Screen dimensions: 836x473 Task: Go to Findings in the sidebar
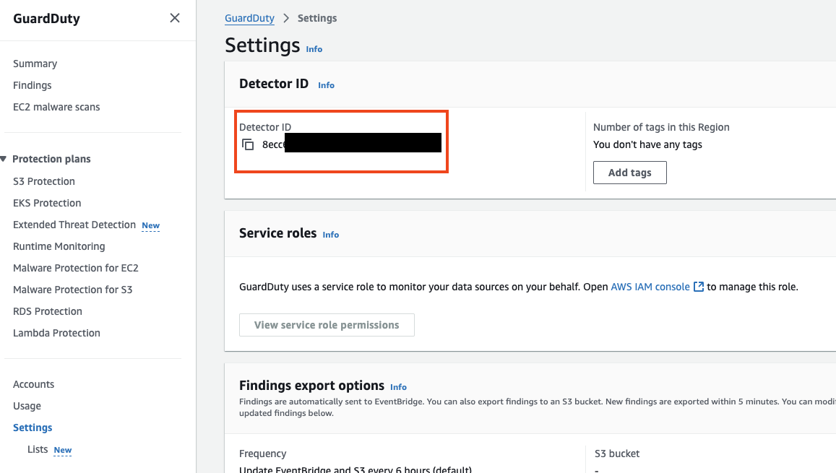[33, 85]
